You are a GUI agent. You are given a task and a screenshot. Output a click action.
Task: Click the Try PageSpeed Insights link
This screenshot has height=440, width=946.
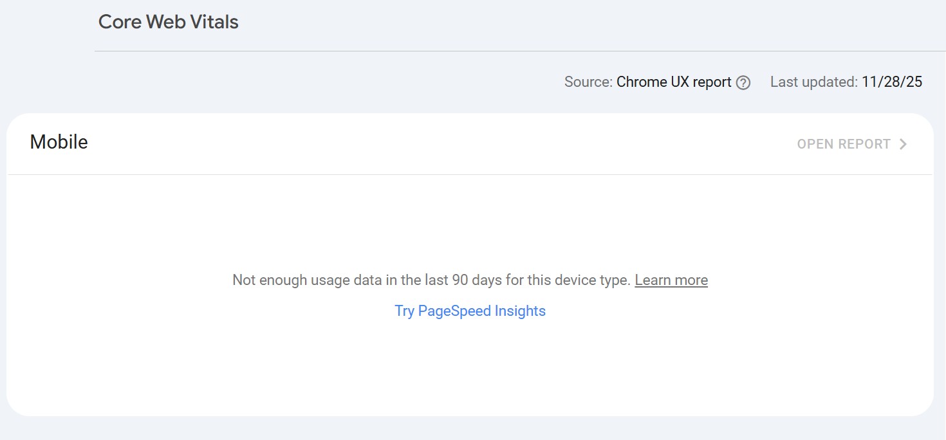[x=470, y=311]
